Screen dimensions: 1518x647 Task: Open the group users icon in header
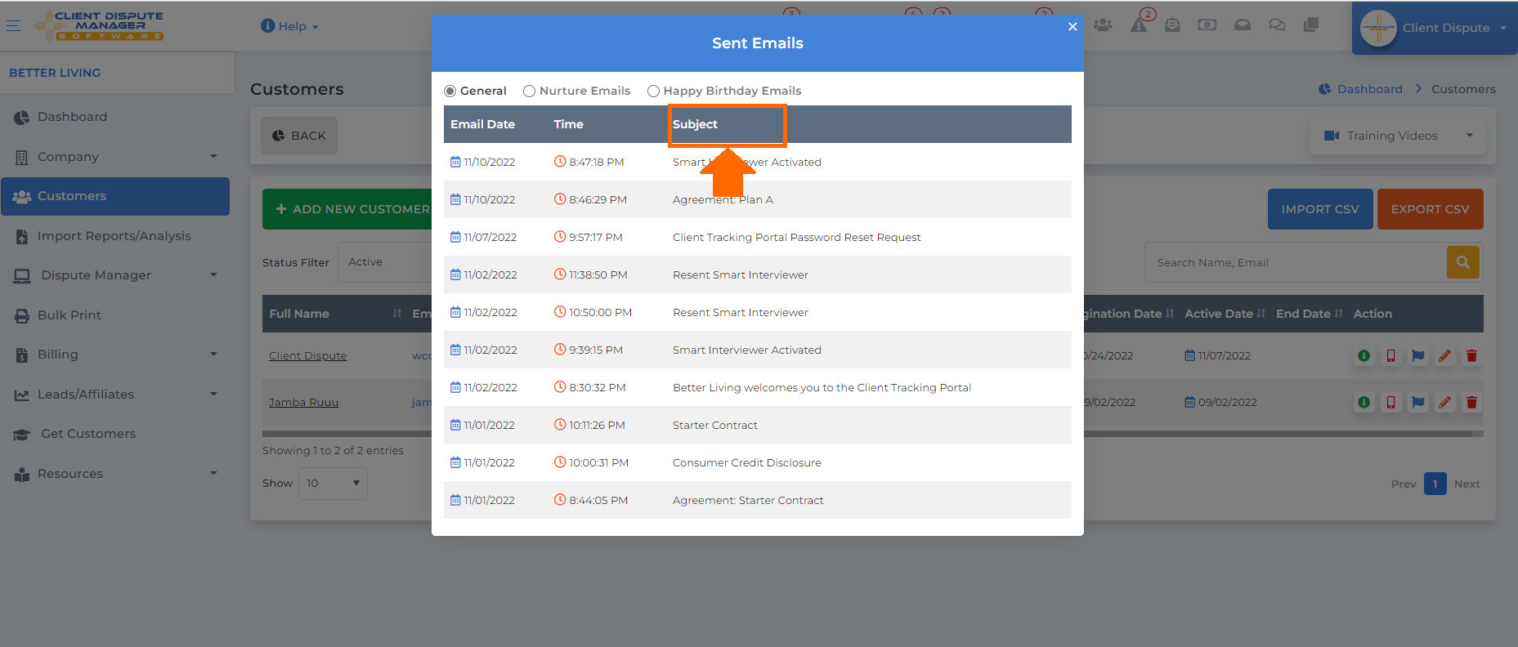[1103, 25]
